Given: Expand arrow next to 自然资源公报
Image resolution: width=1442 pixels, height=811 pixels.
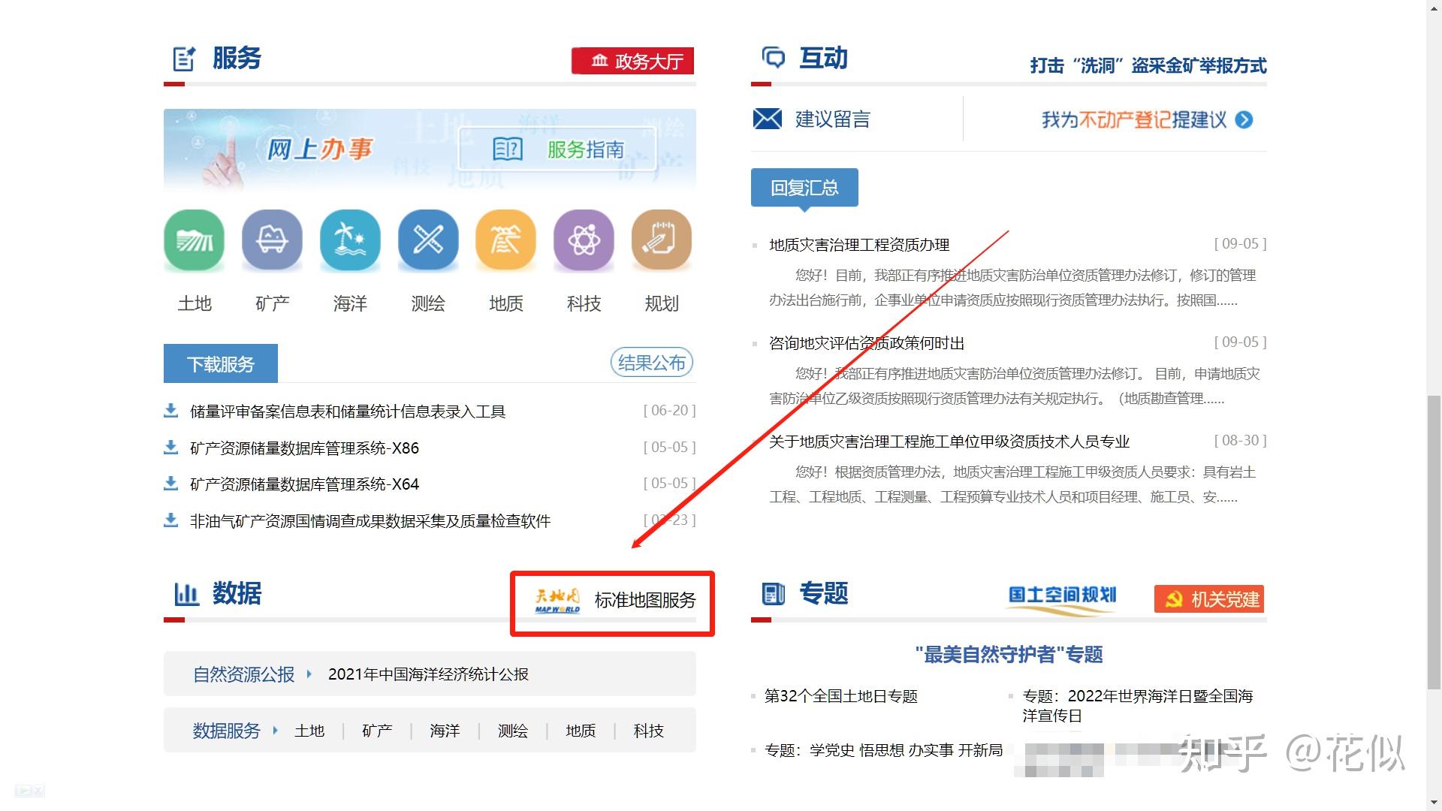Looking at the screenshot, I should point(309,674).
